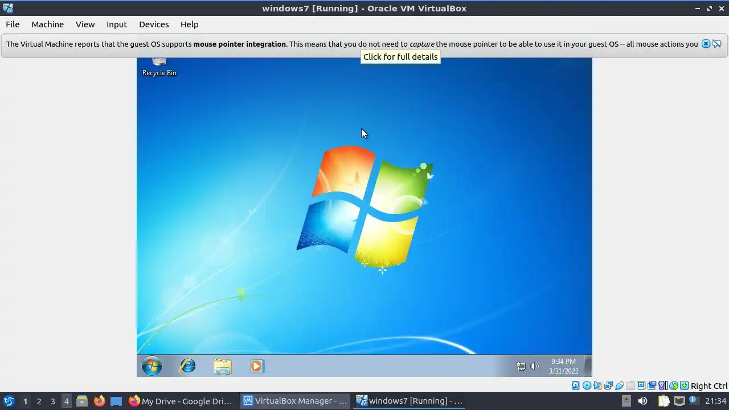Open the display settings status icon

point(641,386)
